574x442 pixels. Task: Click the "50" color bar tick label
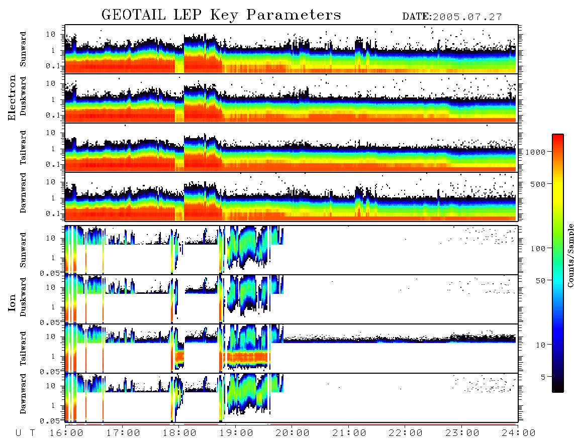(x=540, y=280)
